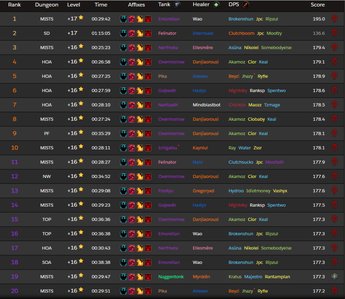Click the Healer green cross header icon
The height and width of the screenshot is (299, 345).
point(216,4)
